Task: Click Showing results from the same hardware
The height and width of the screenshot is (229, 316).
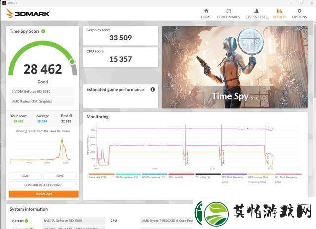Action: pos(43,131)
